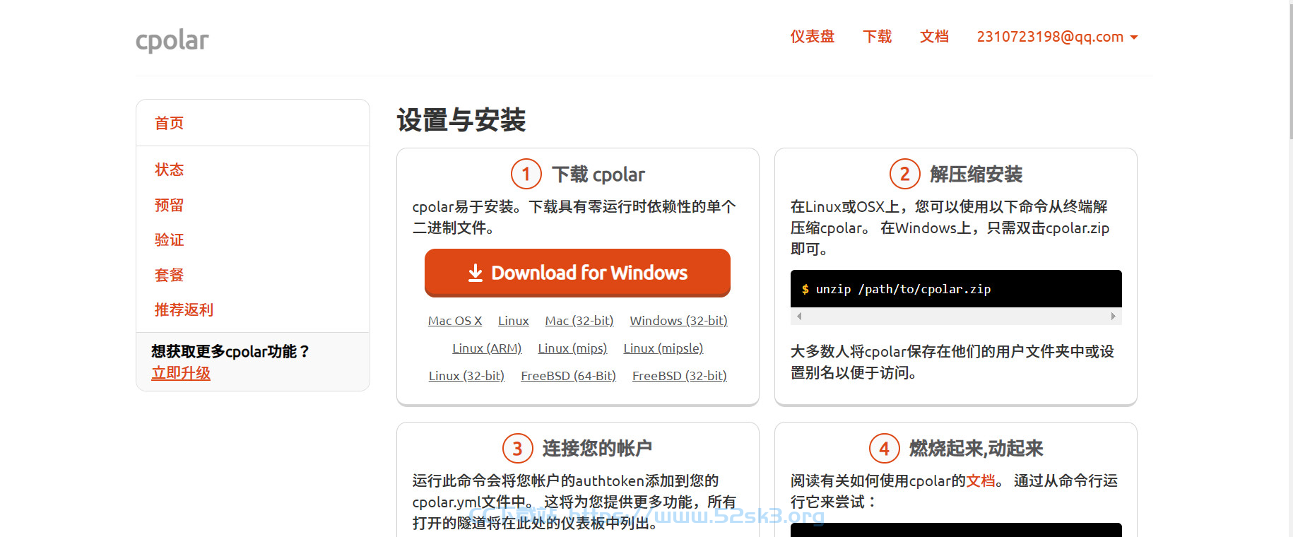1293x537 pixels.
Task: Click the Linux (ARM) download link
Action: click(487, 348)
